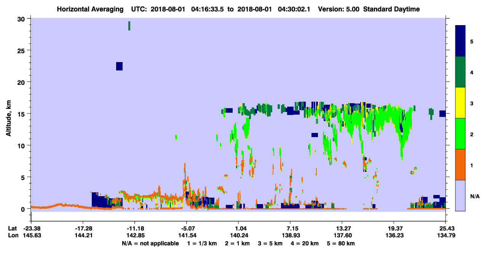Click the 0 altitude tick label
Image resolution: width=495 pixels, height=254 pixels.
point(23,209)
